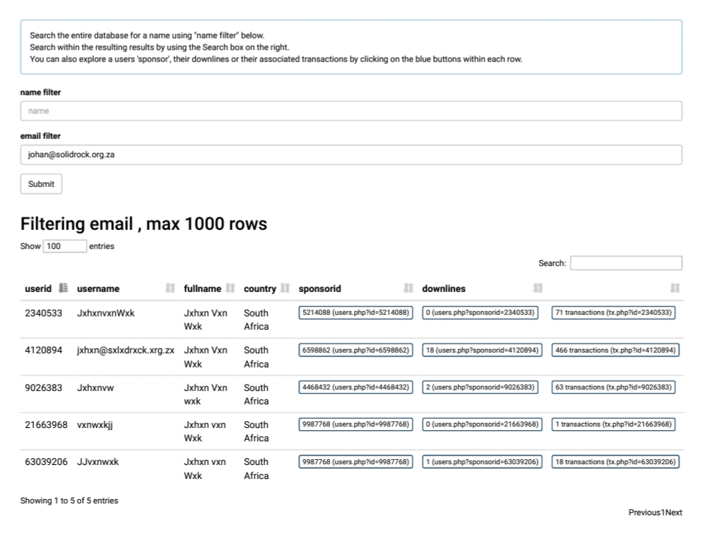Click sort icon in last transactions column
This screenshot has width=705, height=536.
[x=675, y=288]
